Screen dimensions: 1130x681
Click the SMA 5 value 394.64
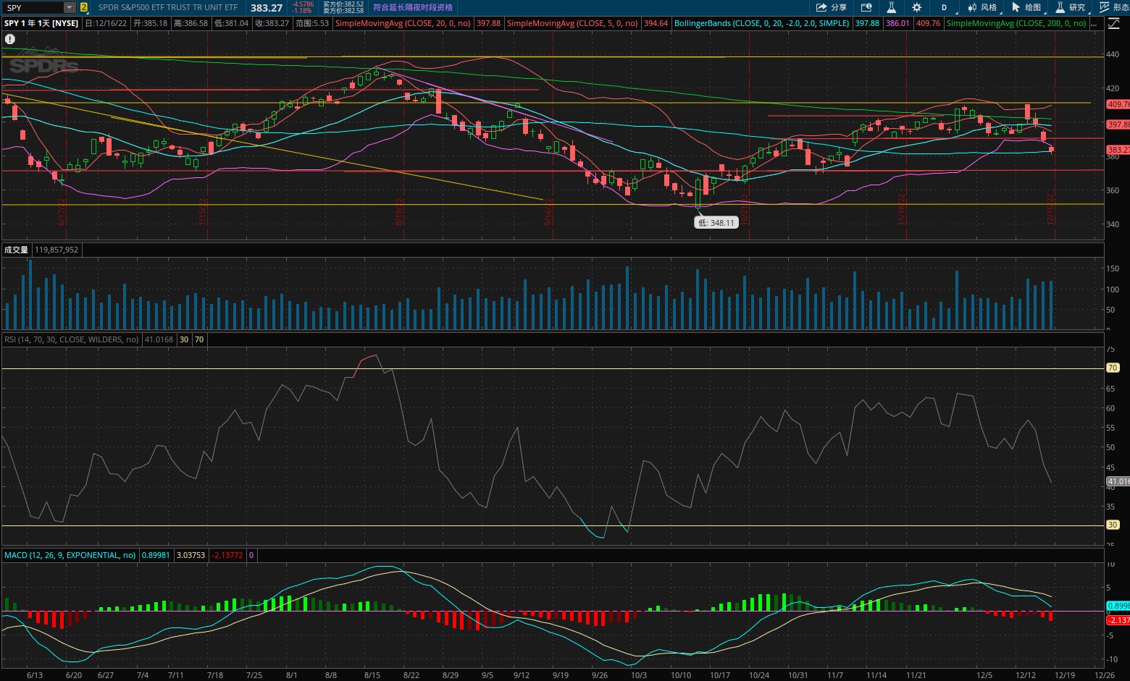point(656,23)
